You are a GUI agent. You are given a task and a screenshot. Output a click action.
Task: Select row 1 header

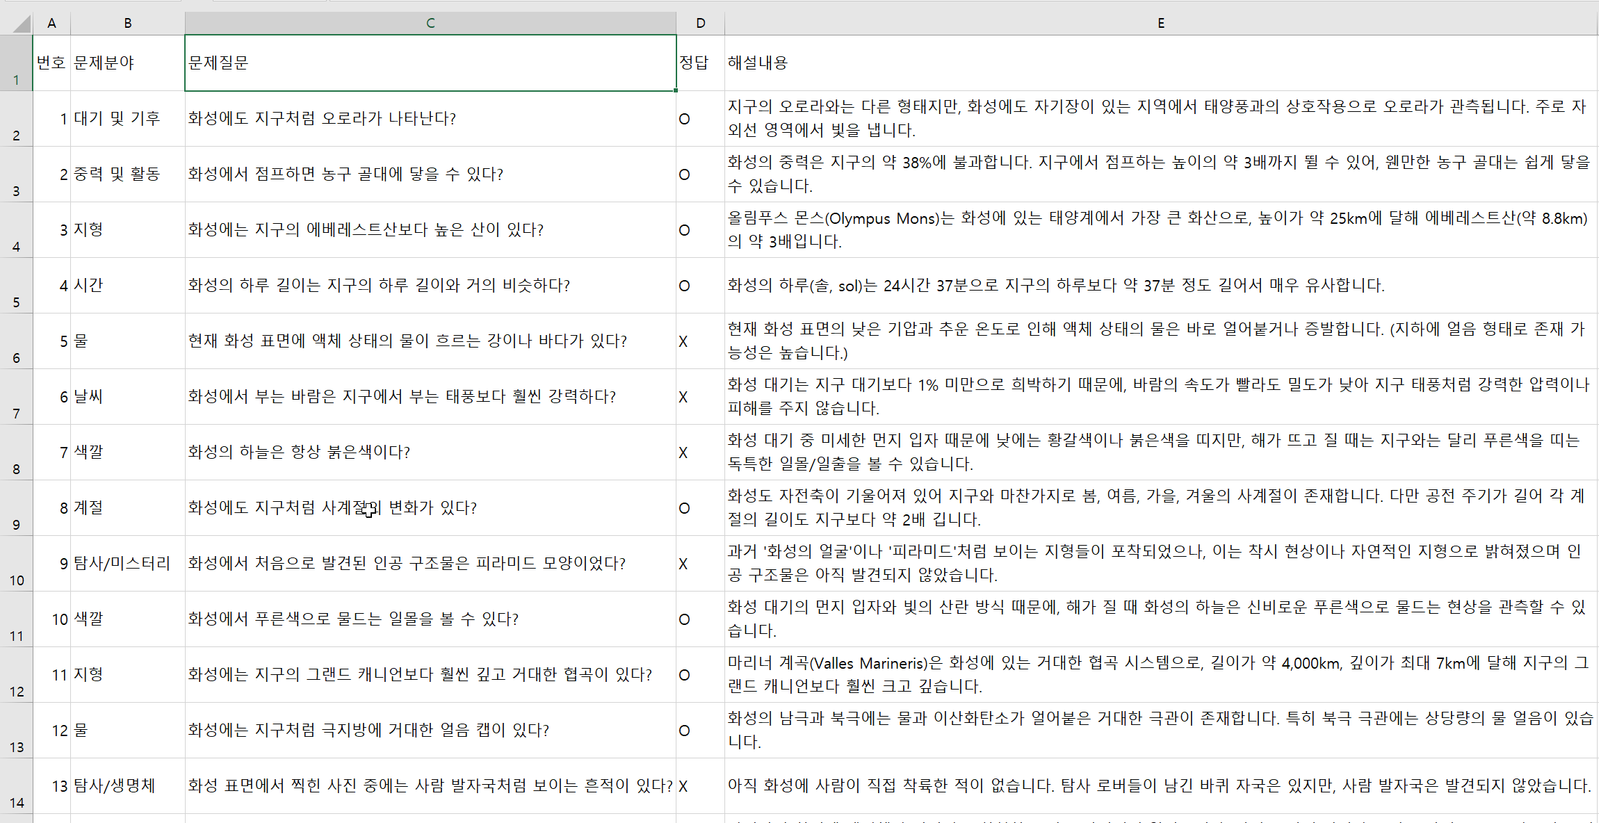coord(16,63)
